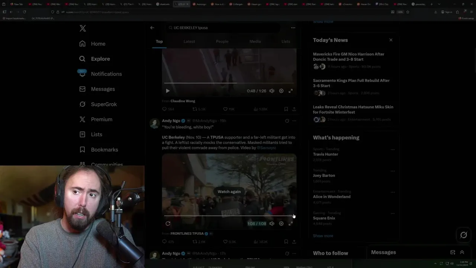Open Claudine Wong source link
This screenshot has width=476, height=268.
coord(183,101)
